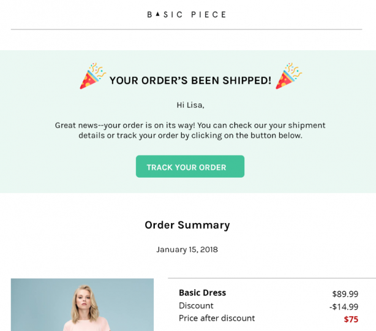Click the divider line above Basic Dress

click(271, 278)
